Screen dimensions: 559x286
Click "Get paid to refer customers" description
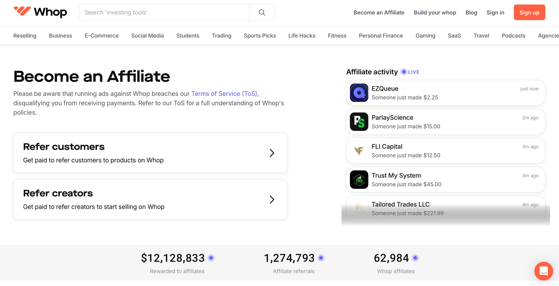93,160
